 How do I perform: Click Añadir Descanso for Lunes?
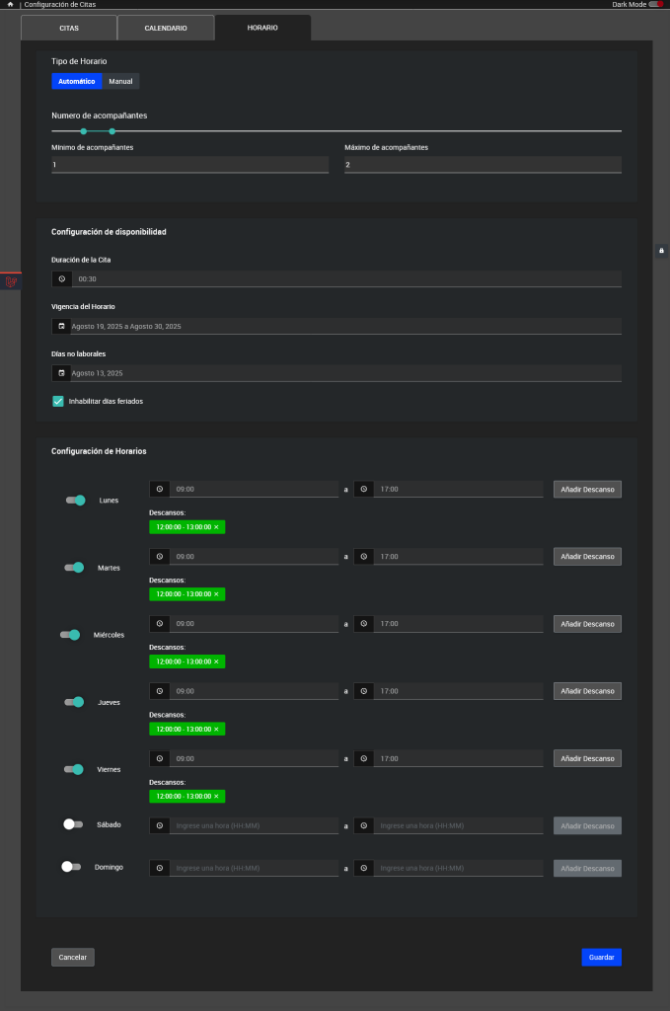(x=587, y=489)
